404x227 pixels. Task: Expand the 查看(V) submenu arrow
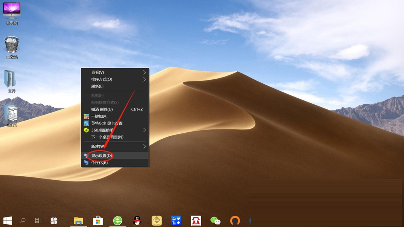tap(145, 72)
